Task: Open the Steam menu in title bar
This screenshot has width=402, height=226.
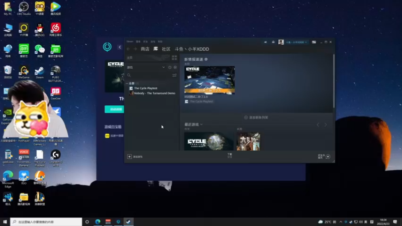Action: (130, 42)
